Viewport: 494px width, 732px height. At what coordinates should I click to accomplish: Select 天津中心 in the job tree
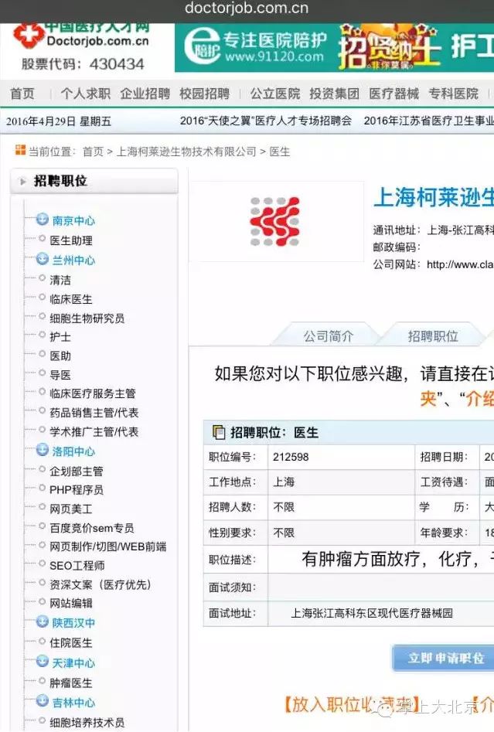click(73, 663)
